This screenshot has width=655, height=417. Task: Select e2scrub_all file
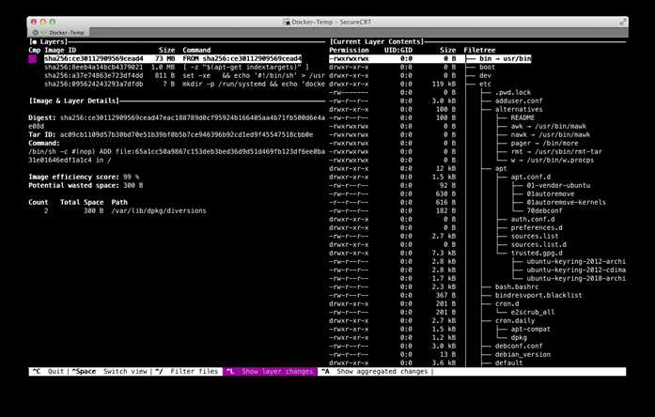point(533,312)
